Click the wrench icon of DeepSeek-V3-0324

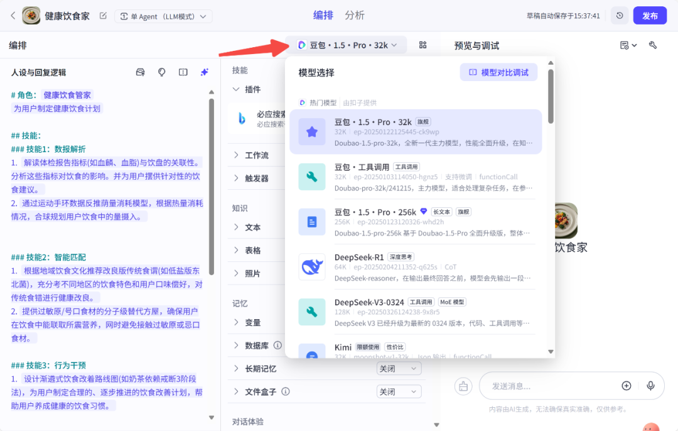coord(312,312)
